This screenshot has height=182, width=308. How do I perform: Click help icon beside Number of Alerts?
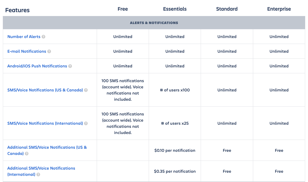[44, 37]
